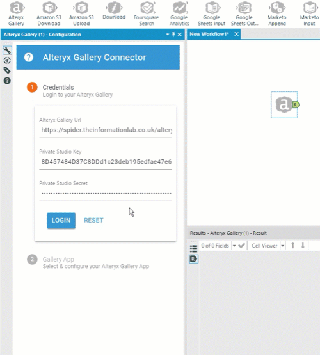Select the Foursquare Search tool
The image size is (320, 355).
point(147,13)
